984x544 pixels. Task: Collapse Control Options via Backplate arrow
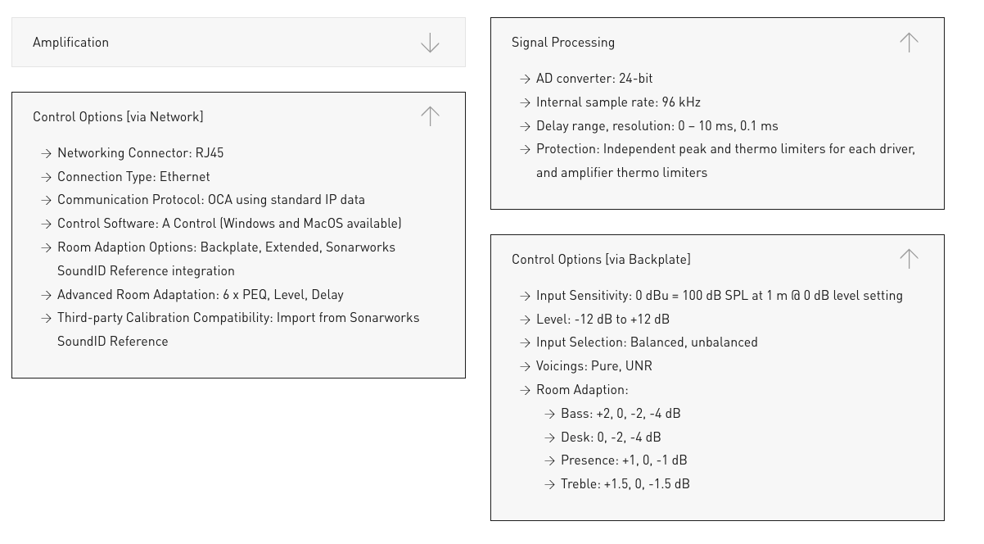click(x=909, y=259)
